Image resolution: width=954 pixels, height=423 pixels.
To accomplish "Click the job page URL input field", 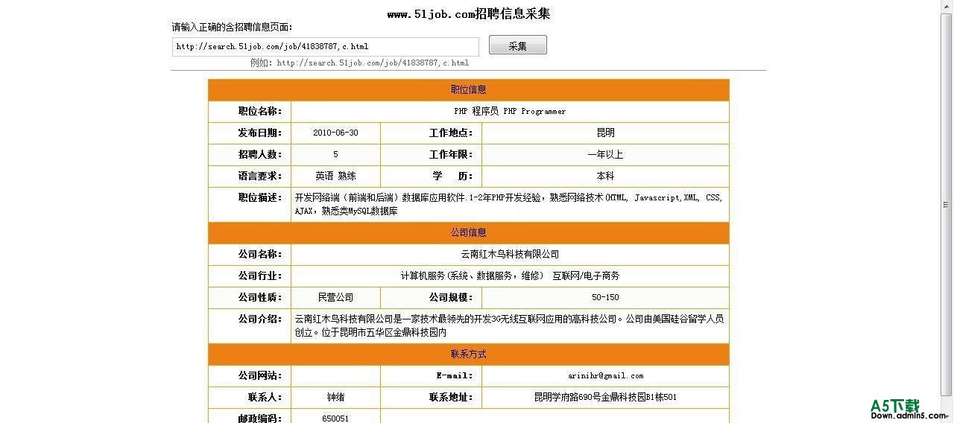I will tap(325, 47).
